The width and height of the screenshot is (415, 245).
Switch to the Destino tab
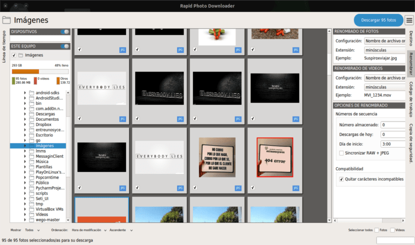pyautogui.click(x=411, y=38)
